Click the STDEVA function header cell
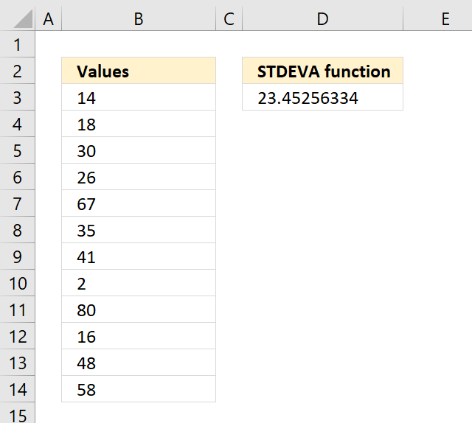This screenshot has height=423, width=472. (322, 71)
